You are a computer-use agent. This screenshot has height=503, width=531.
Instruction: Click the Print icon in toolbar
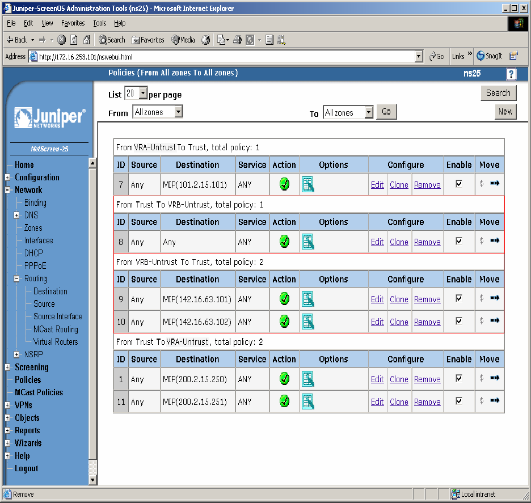pyautogui.click(x=237, y=40)
